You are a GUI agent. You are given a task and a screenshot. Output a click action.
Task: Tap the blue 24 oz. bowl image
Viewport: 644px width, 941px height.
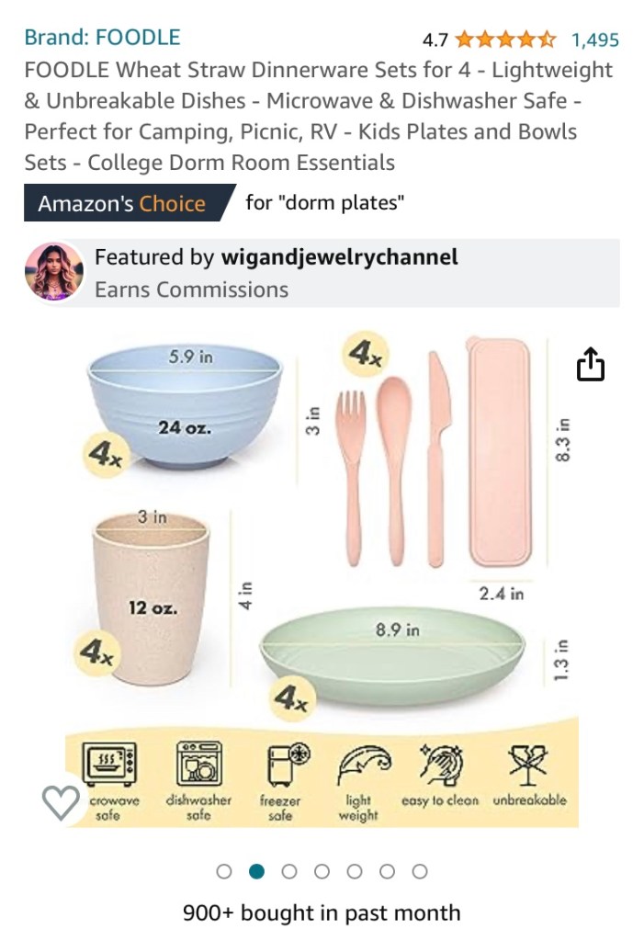pos(185,406)
